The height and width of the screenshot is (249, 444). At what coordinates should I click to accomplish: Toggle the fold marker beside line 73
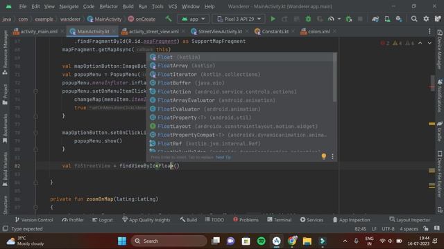pos(35,91)
